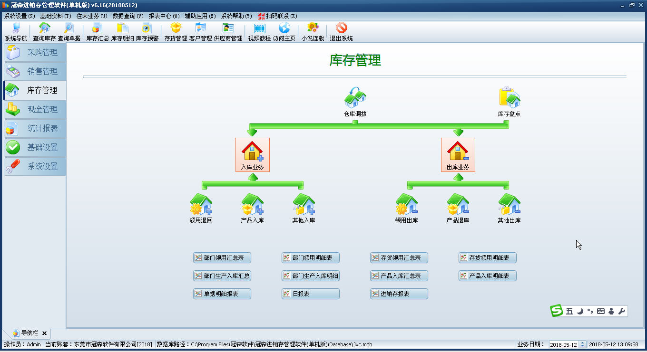
Task: Open 存货领用明细表 report
Action: (x=488, y=257)
